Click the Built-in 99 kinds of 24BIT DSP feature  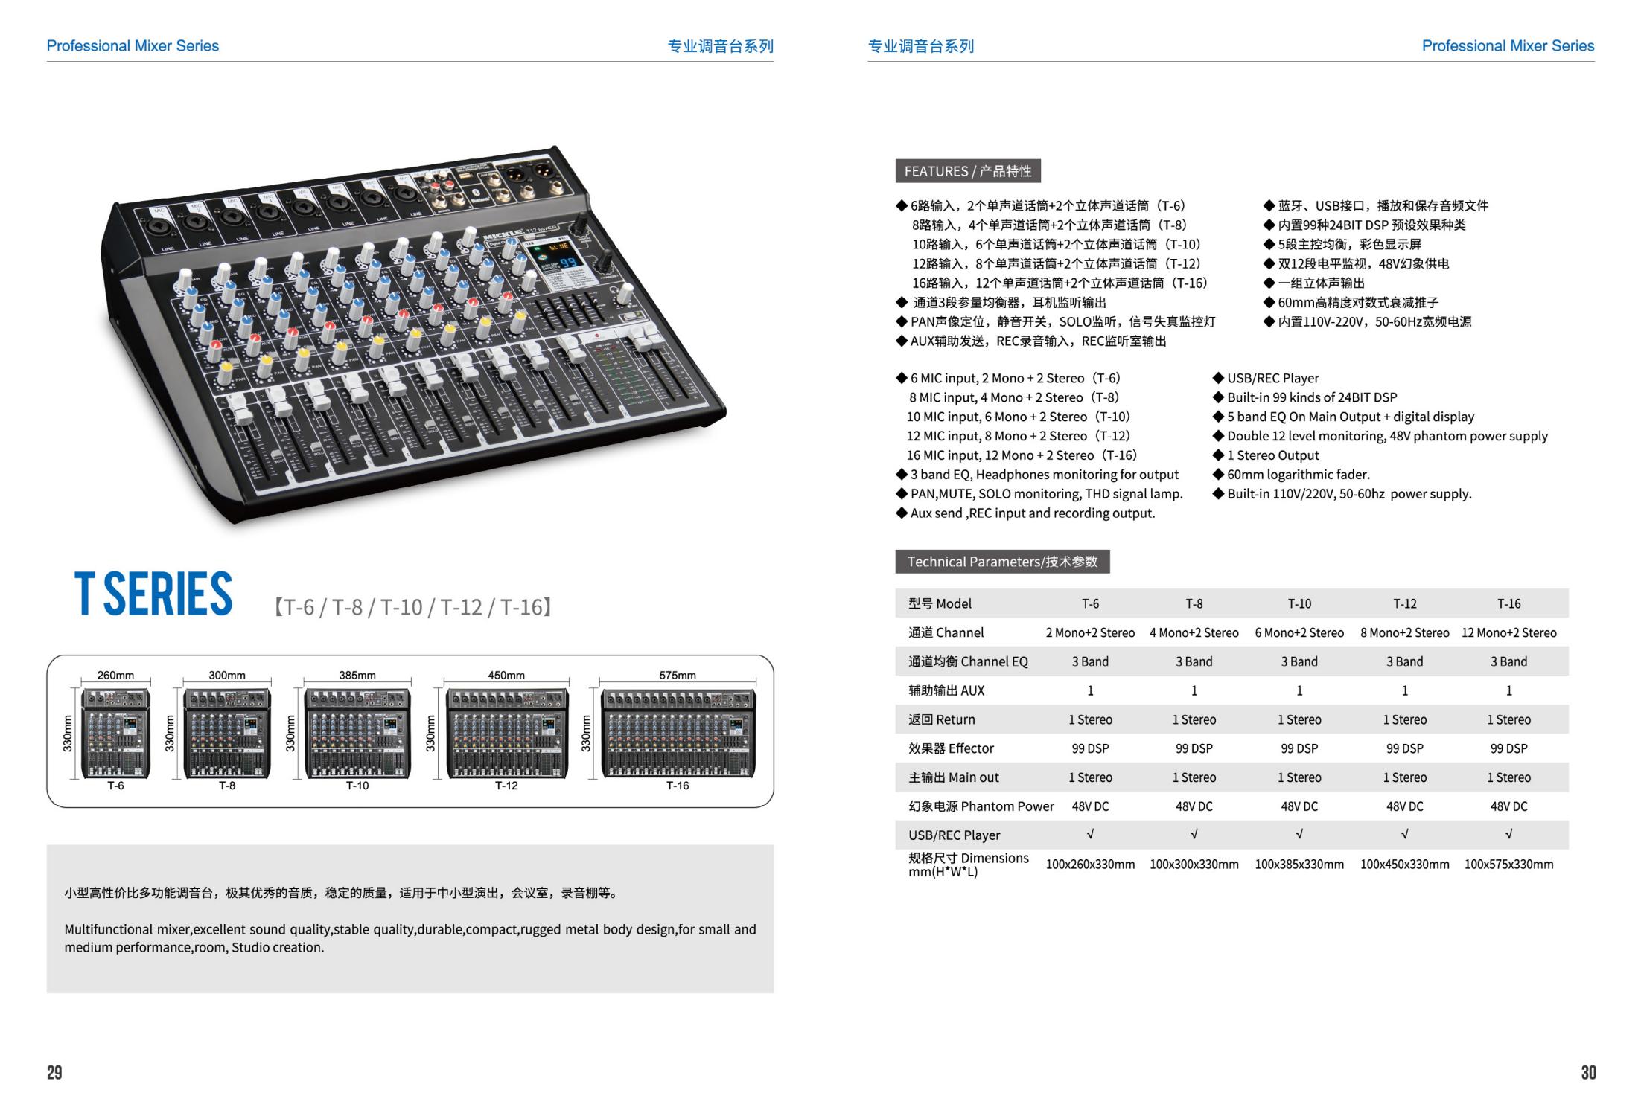[1305, 397]
